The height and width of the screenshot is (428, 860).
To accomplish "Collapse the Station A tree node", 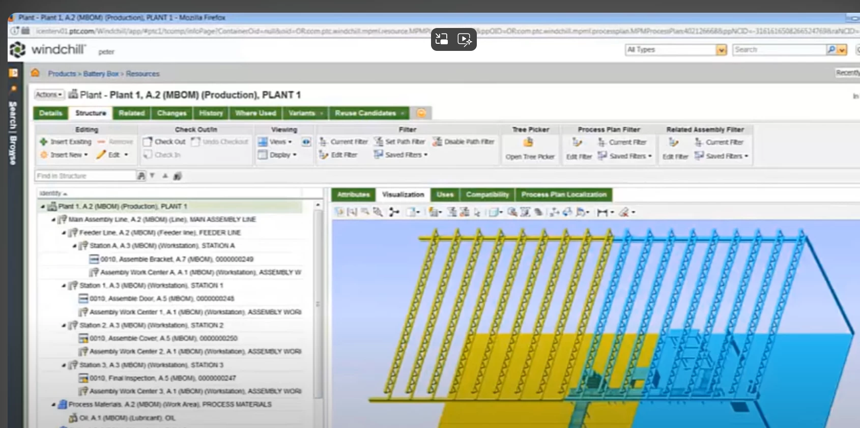I will (x=74, y=246).
